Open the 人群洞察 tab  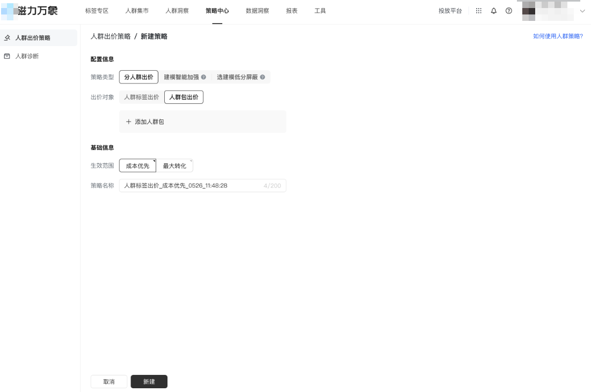pyautogui.click(x=177, y=11)
